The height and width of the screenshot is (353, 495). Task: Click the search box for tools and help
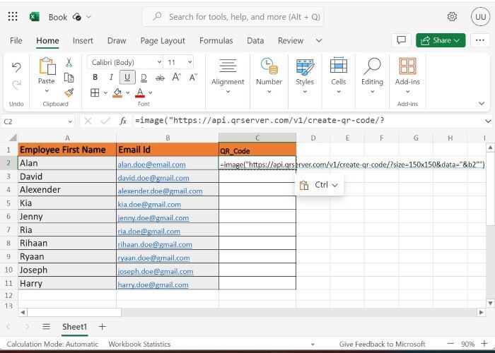click(233, 17)
